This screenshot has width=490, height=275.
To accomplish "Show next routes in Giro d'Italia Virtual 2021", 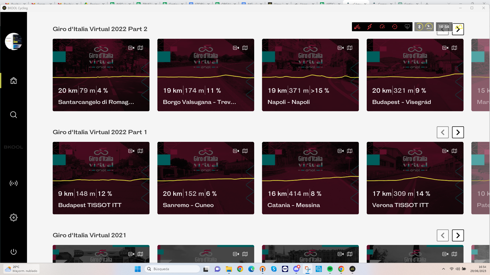I will [x=458, y=236].
